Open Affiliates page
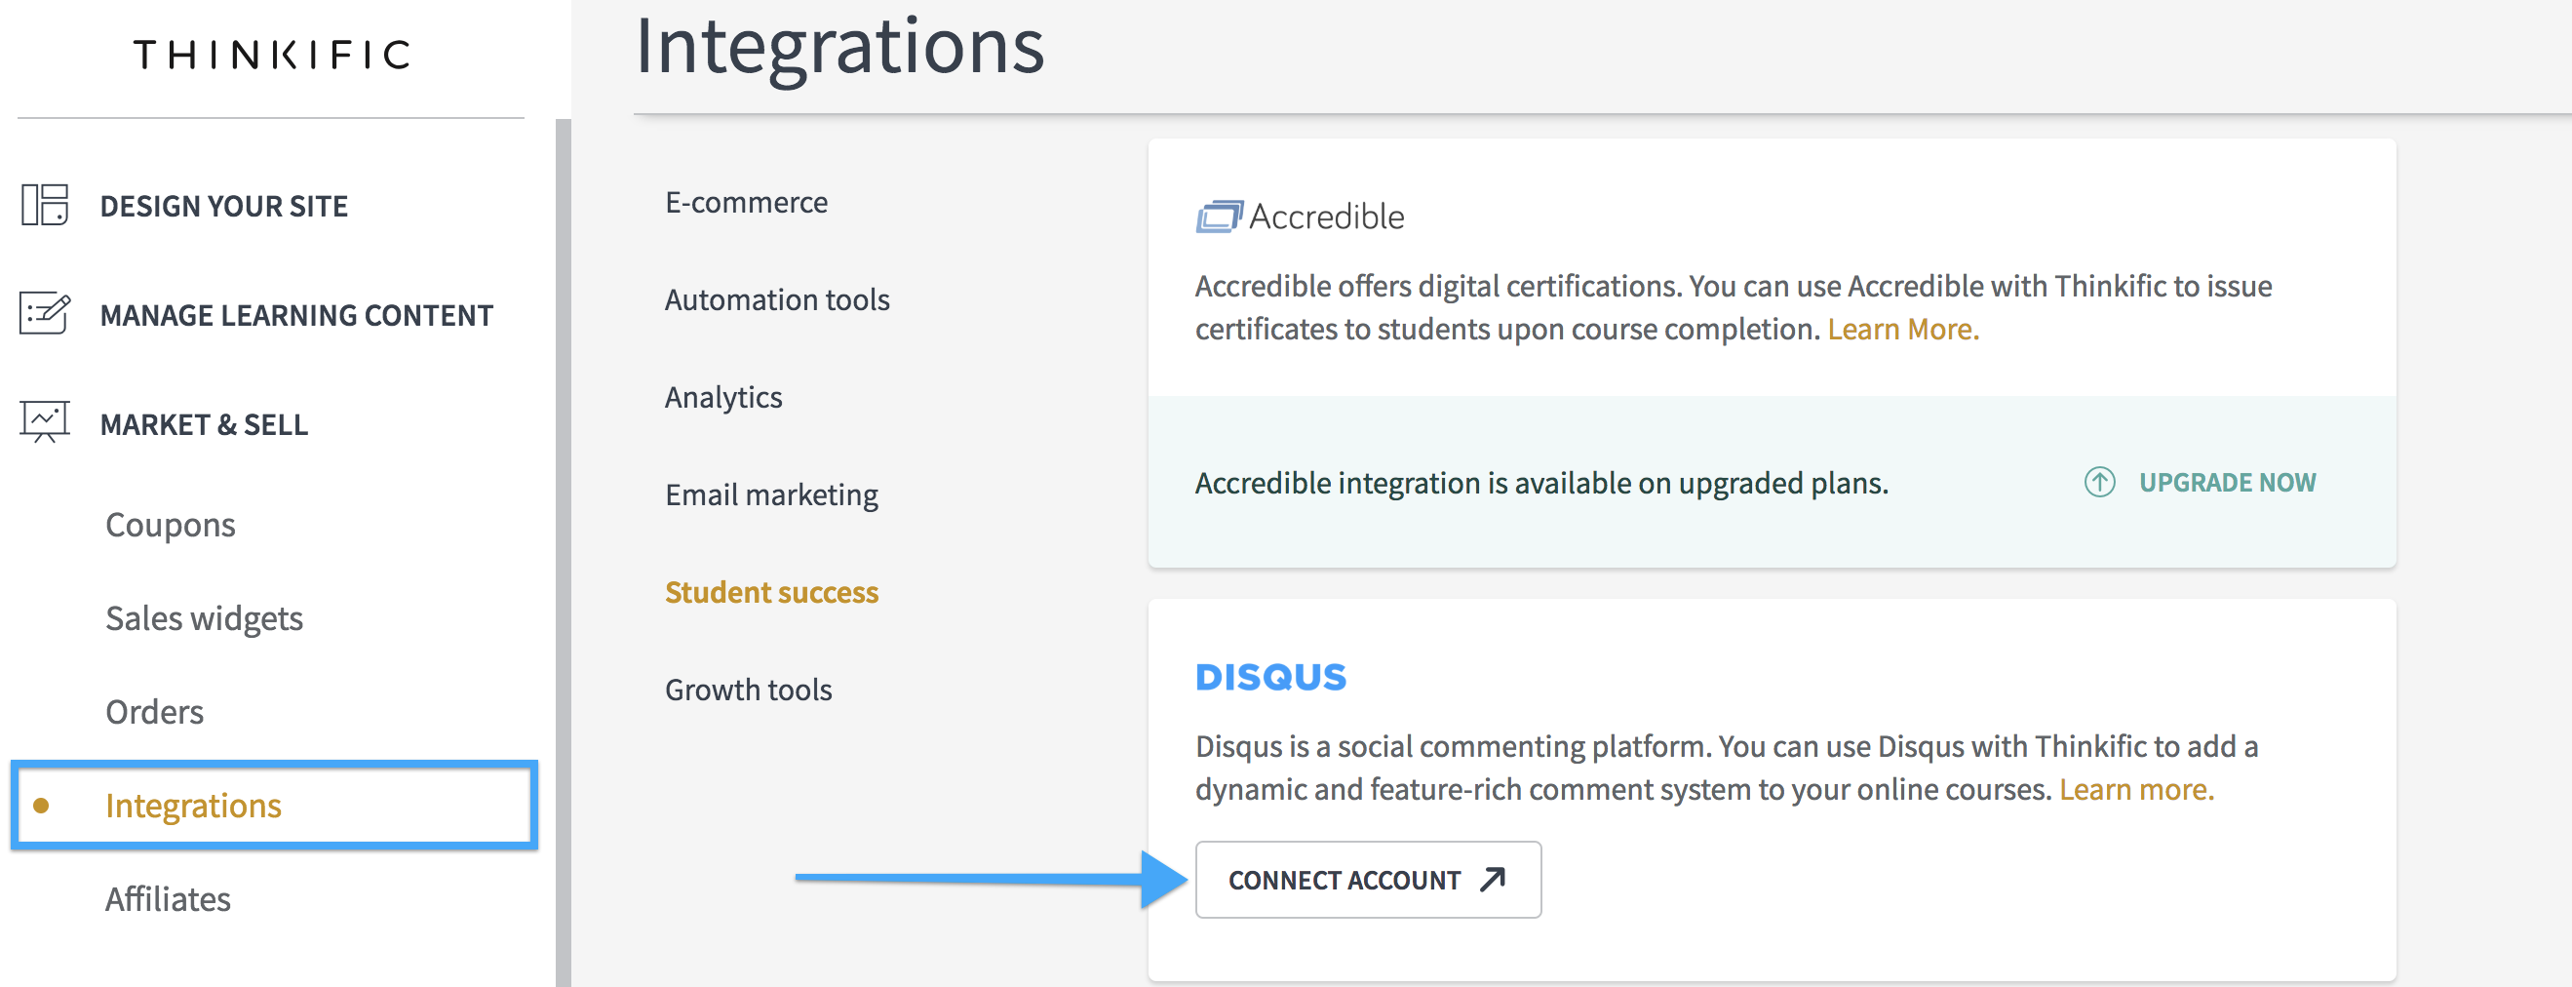The width and height of the screenshot is (2572, 987). pyautogui.click(x=168, y=899)
